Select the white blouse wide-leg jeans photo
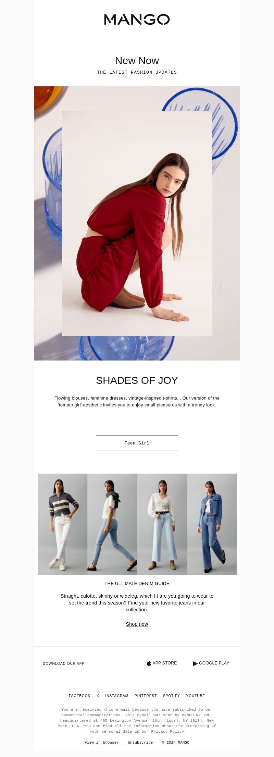274x757 pixels. pyautogui.click(x=162, y=524)
